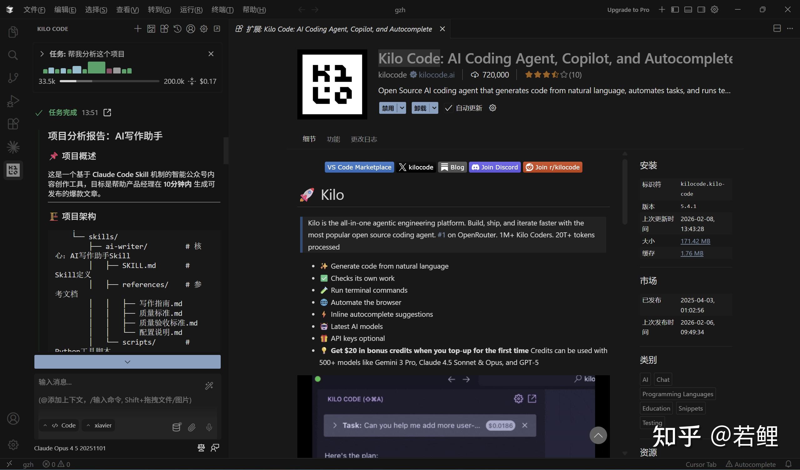This screenshot has height=470, width=800.
Task: Expand the 任务: 帮我分析这个项目 chevron
Action: click(42, 54)
